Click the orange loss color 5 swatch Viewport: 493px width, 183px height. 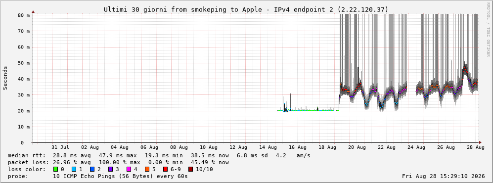pyautogui.click(x=147, y=169)
